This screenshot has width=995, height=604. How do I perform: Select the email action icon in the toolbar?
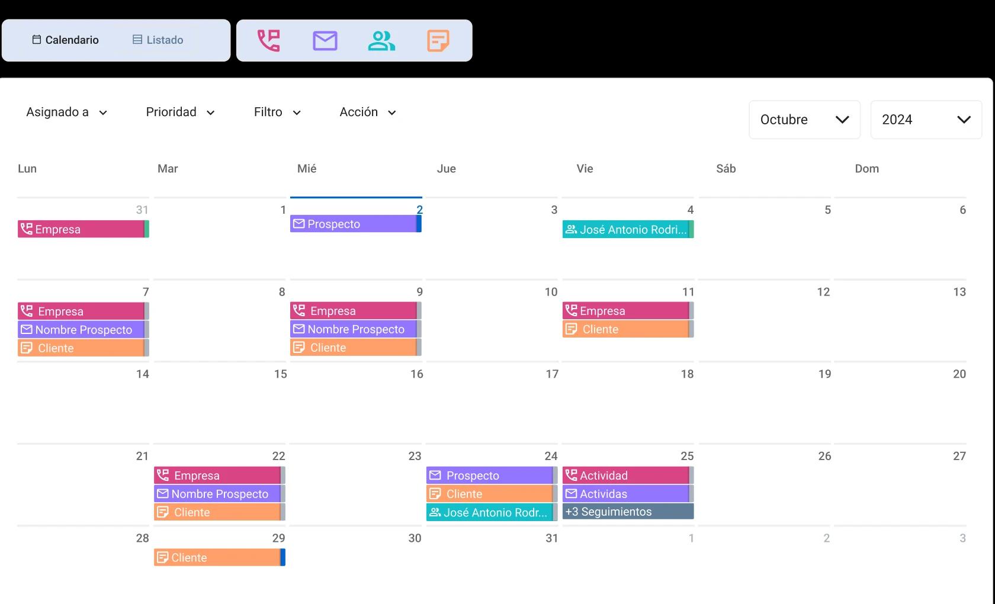(325, 40)
